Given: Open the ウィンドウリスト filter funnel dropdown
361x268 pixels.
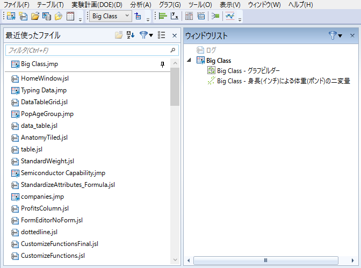Looking at the screenshot, I should [335, 35].
